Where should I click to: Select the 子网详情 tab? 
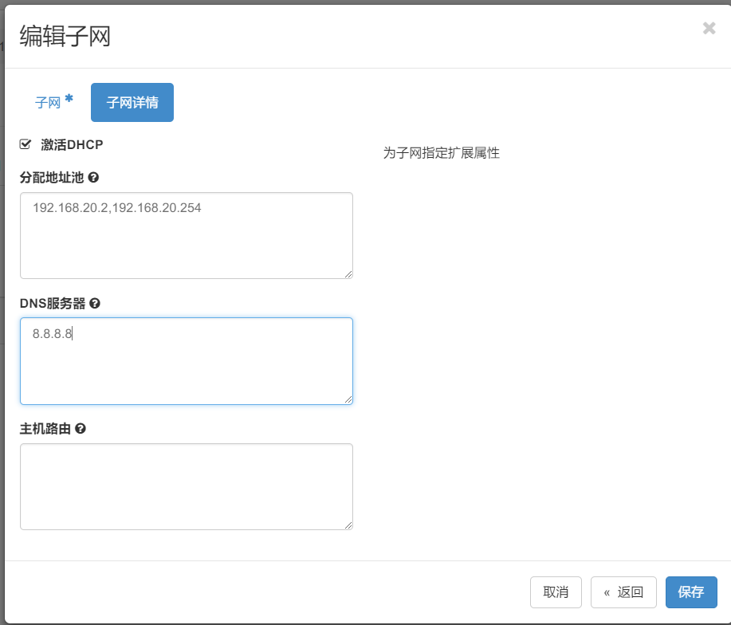pos(132,103)
